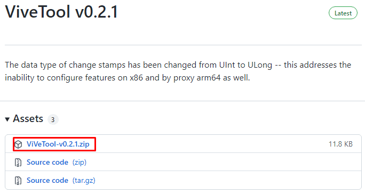Click empty area of Source code (zip) row
Screen dimensions: 365x194
point(210,162)
